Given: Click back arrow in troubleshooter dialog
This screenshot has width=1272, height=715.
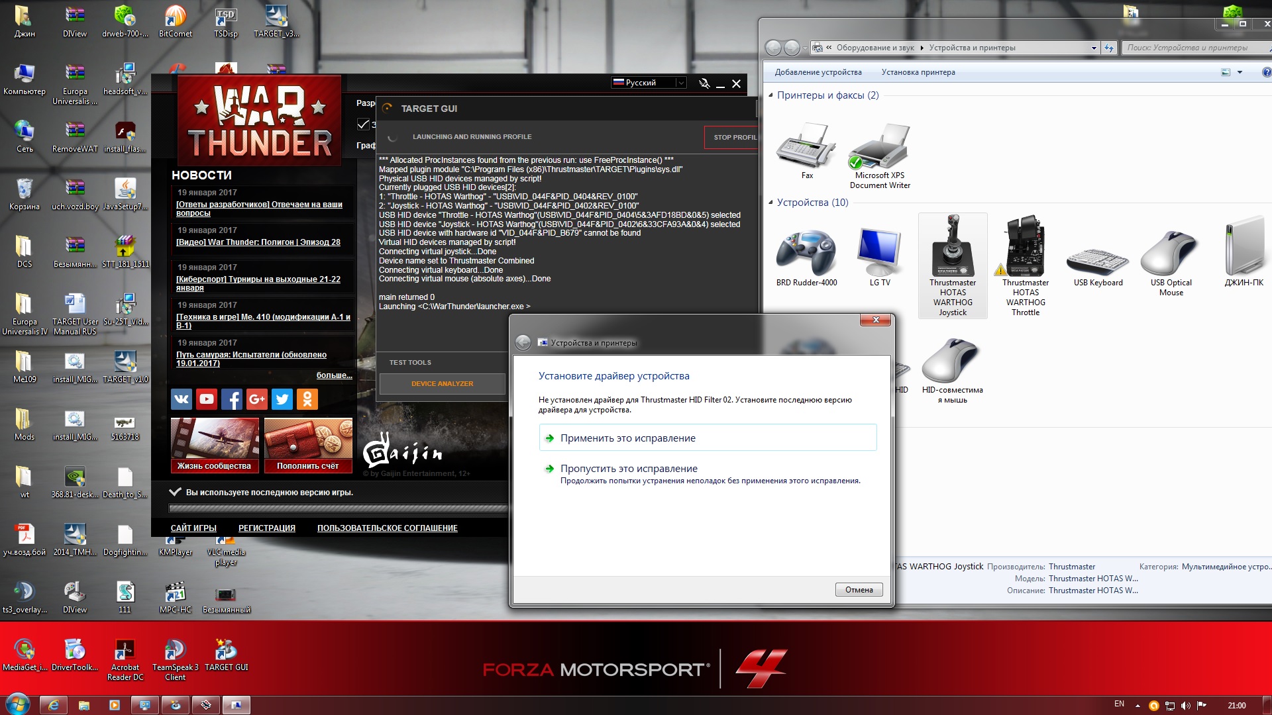Looking at the screenshot, I should tap(523, 342).
